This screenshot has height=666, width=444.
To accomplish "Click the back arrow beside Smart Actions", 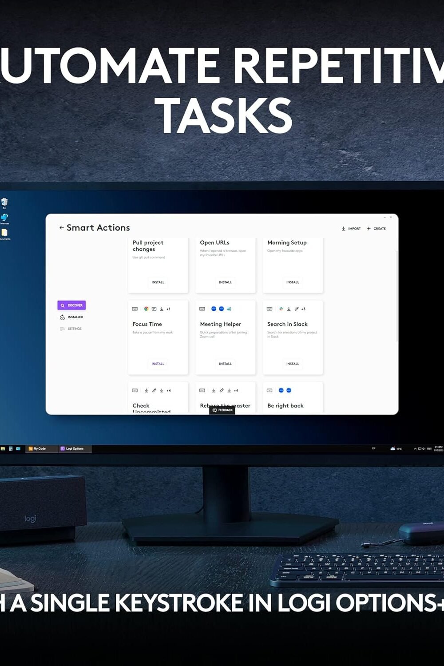I will point(61,228).
